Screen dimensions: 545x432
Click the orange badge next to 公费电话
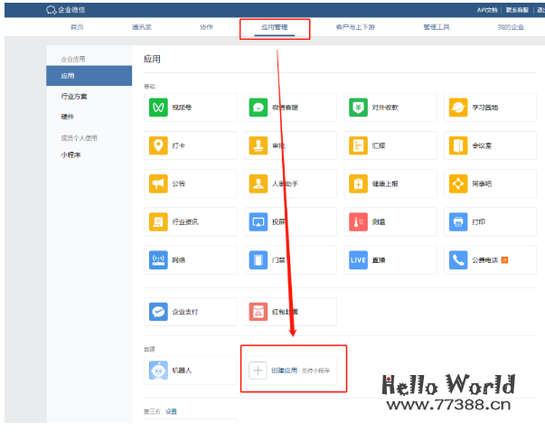(x=504, y=260)
